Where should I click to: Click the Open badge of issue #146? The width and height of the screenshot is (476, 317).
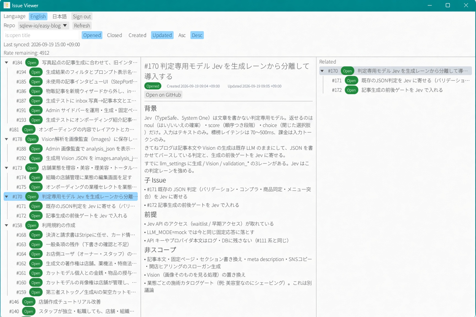[28, 302]
